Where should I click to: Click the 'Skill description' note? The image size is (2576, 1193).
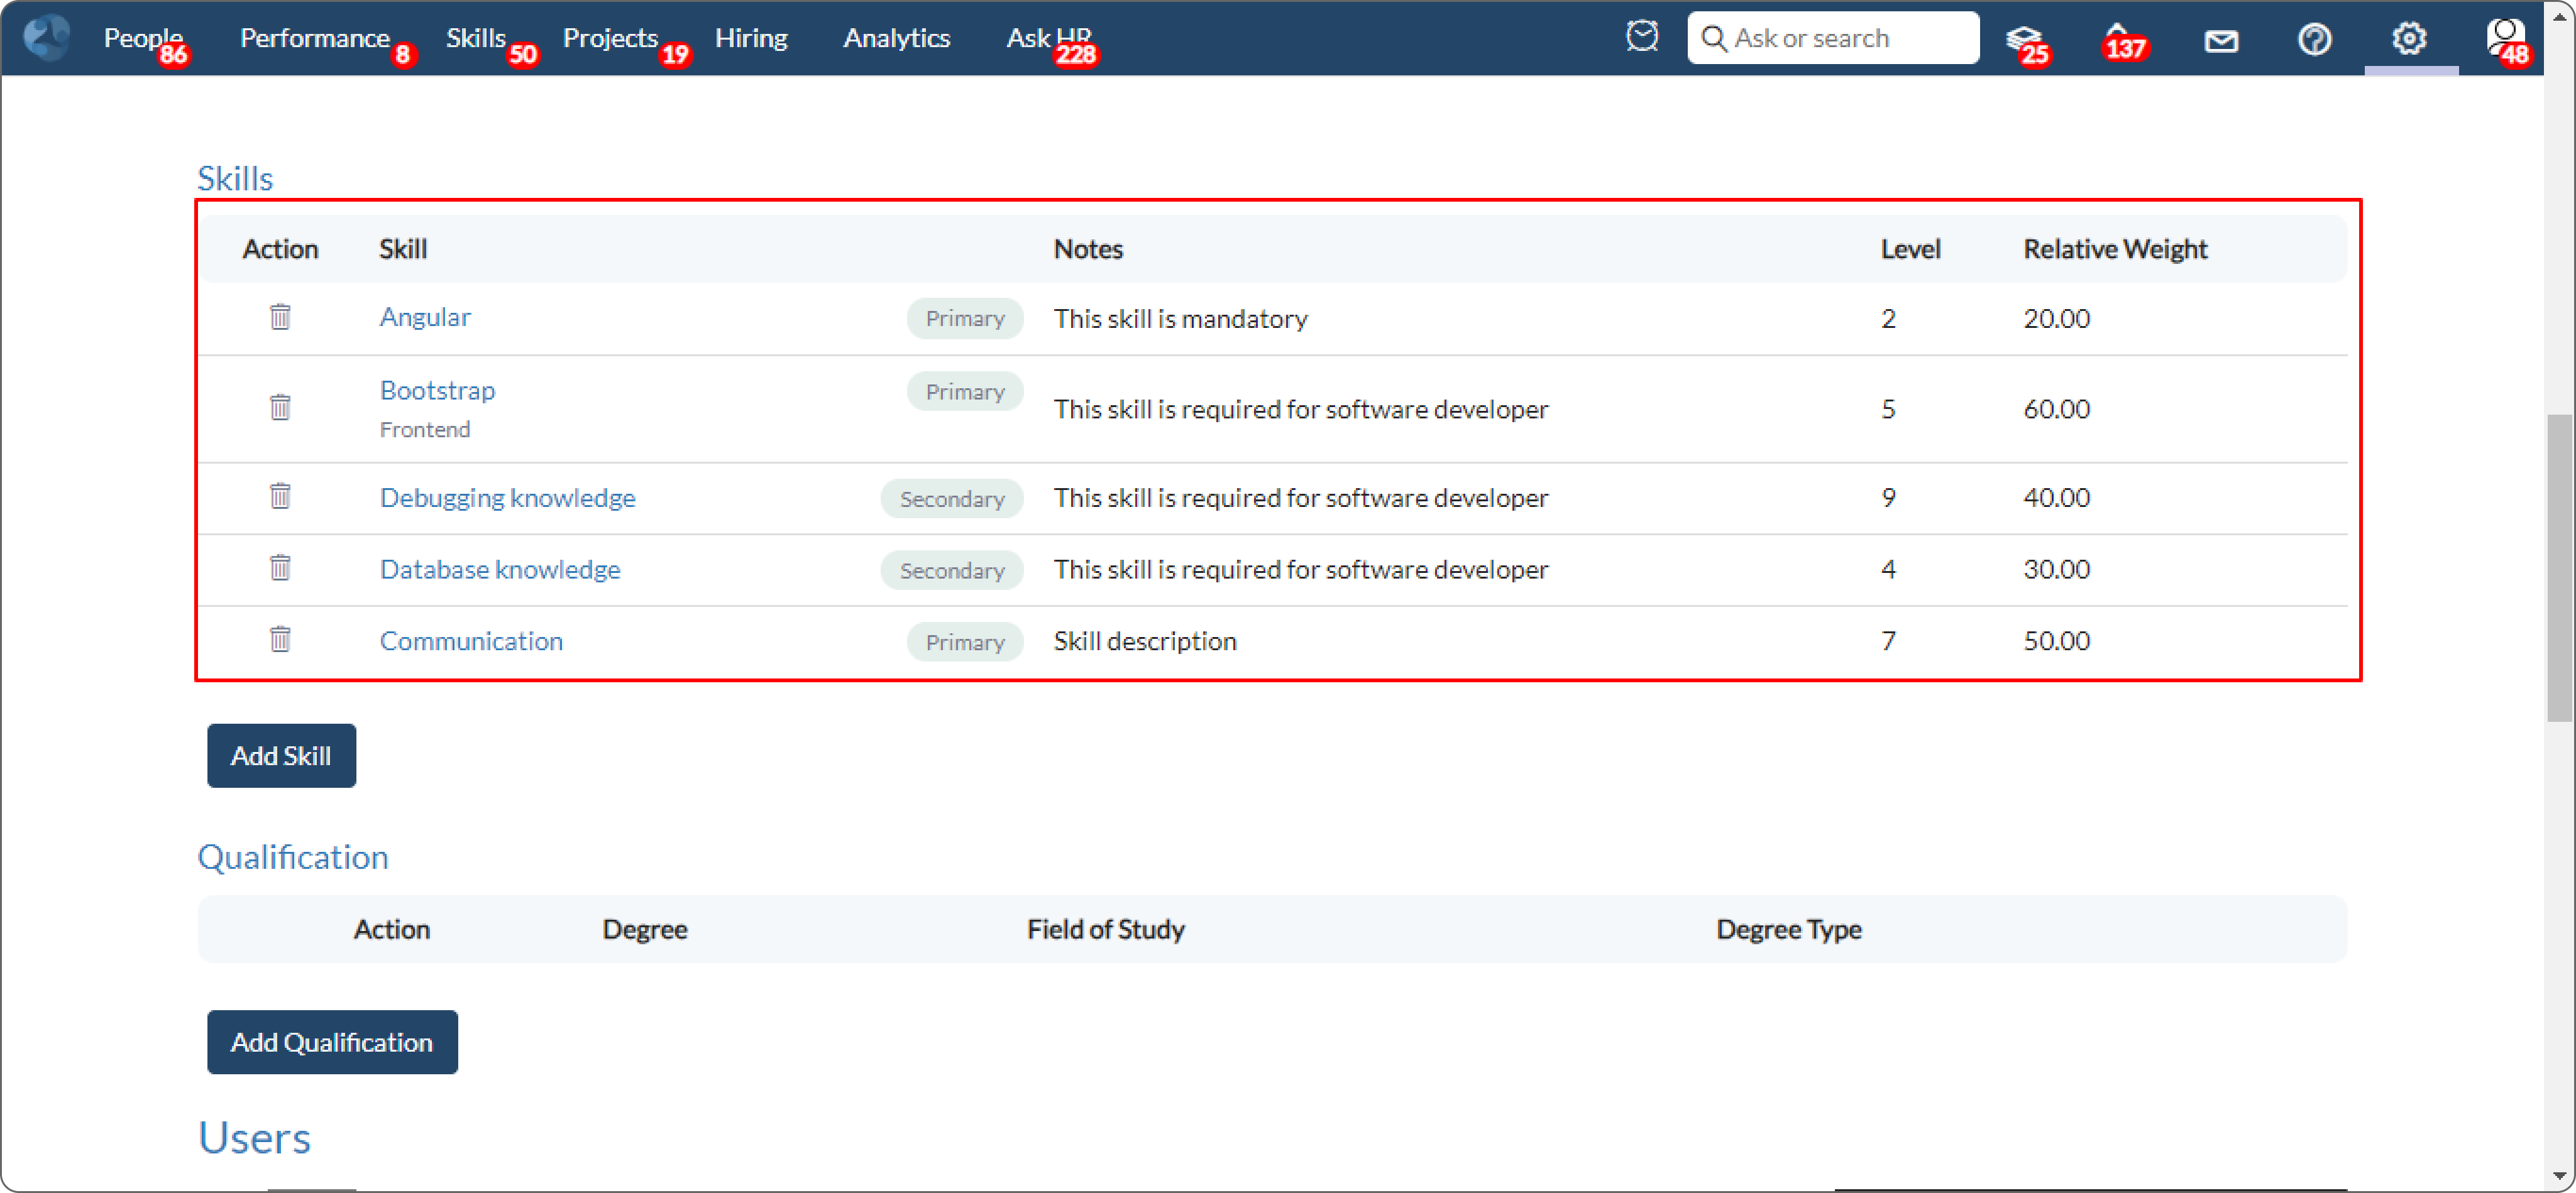point(1145,640)
